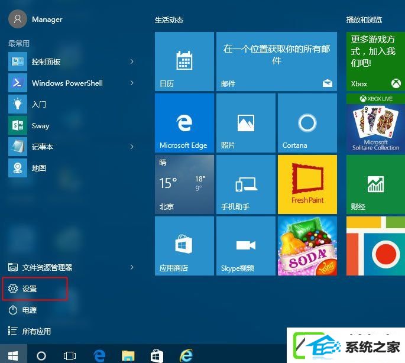Click the 地图 text label
The height and width of the screenshot is (363, 405).
[x=39, y=168]
